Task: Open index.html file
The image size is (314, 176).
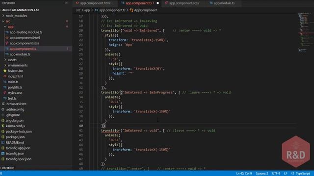Action: (15, 76)
